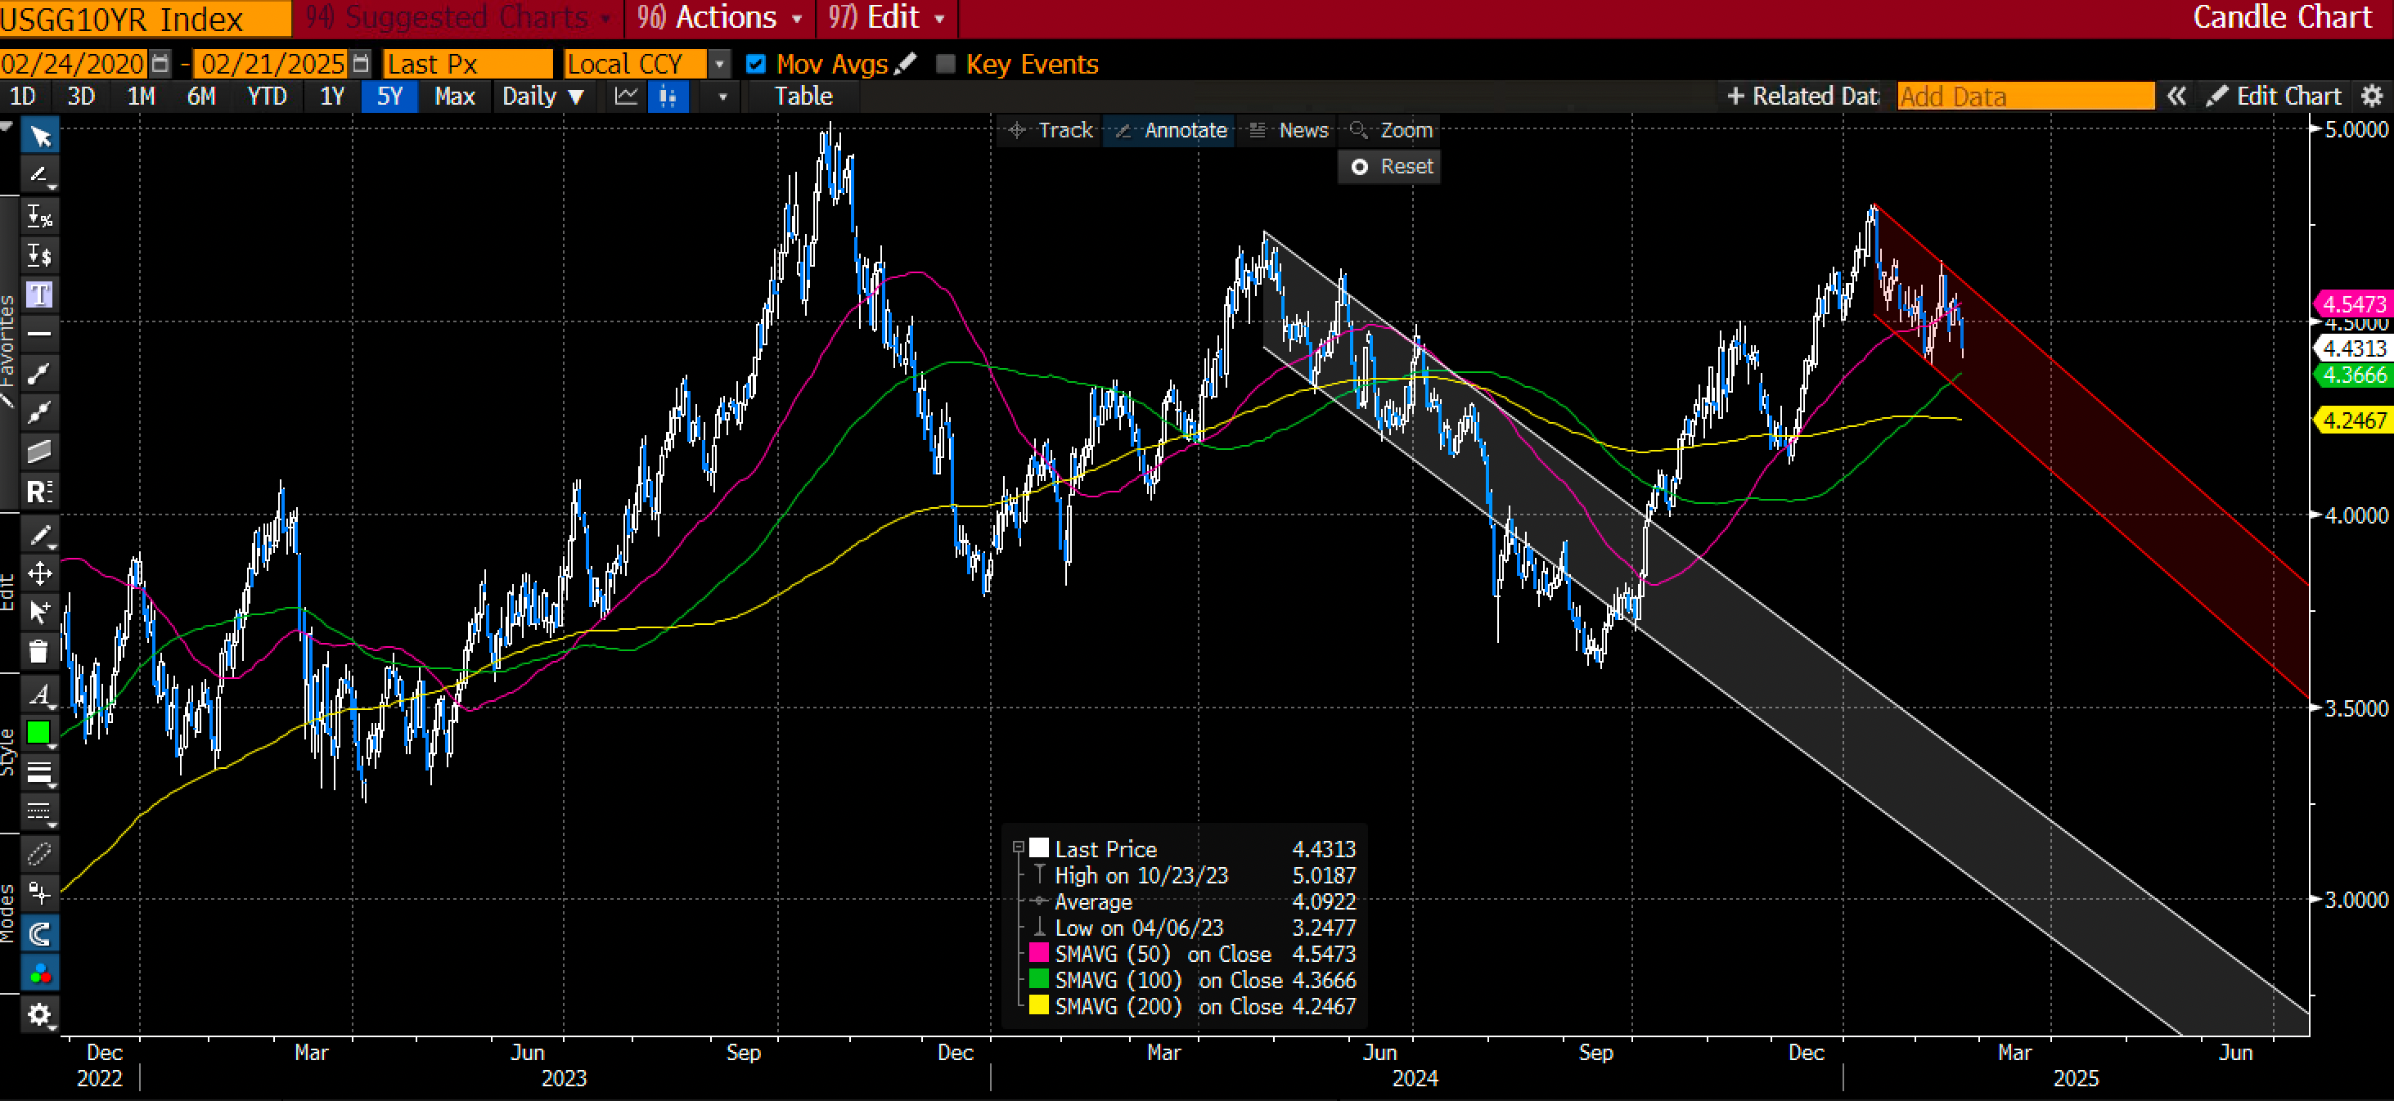
Task: Toggle the Annotate mode button
Action: click(1170, 130)
